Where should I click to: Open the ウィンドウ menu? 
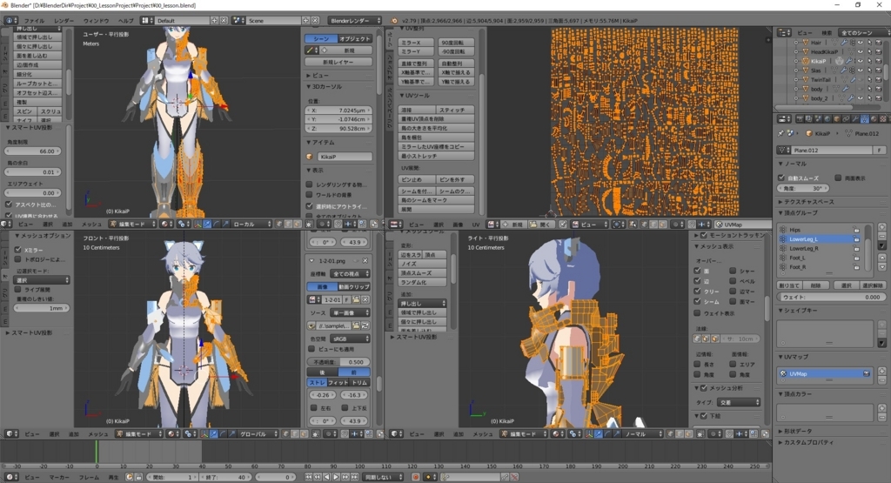(x=96, y=21)
